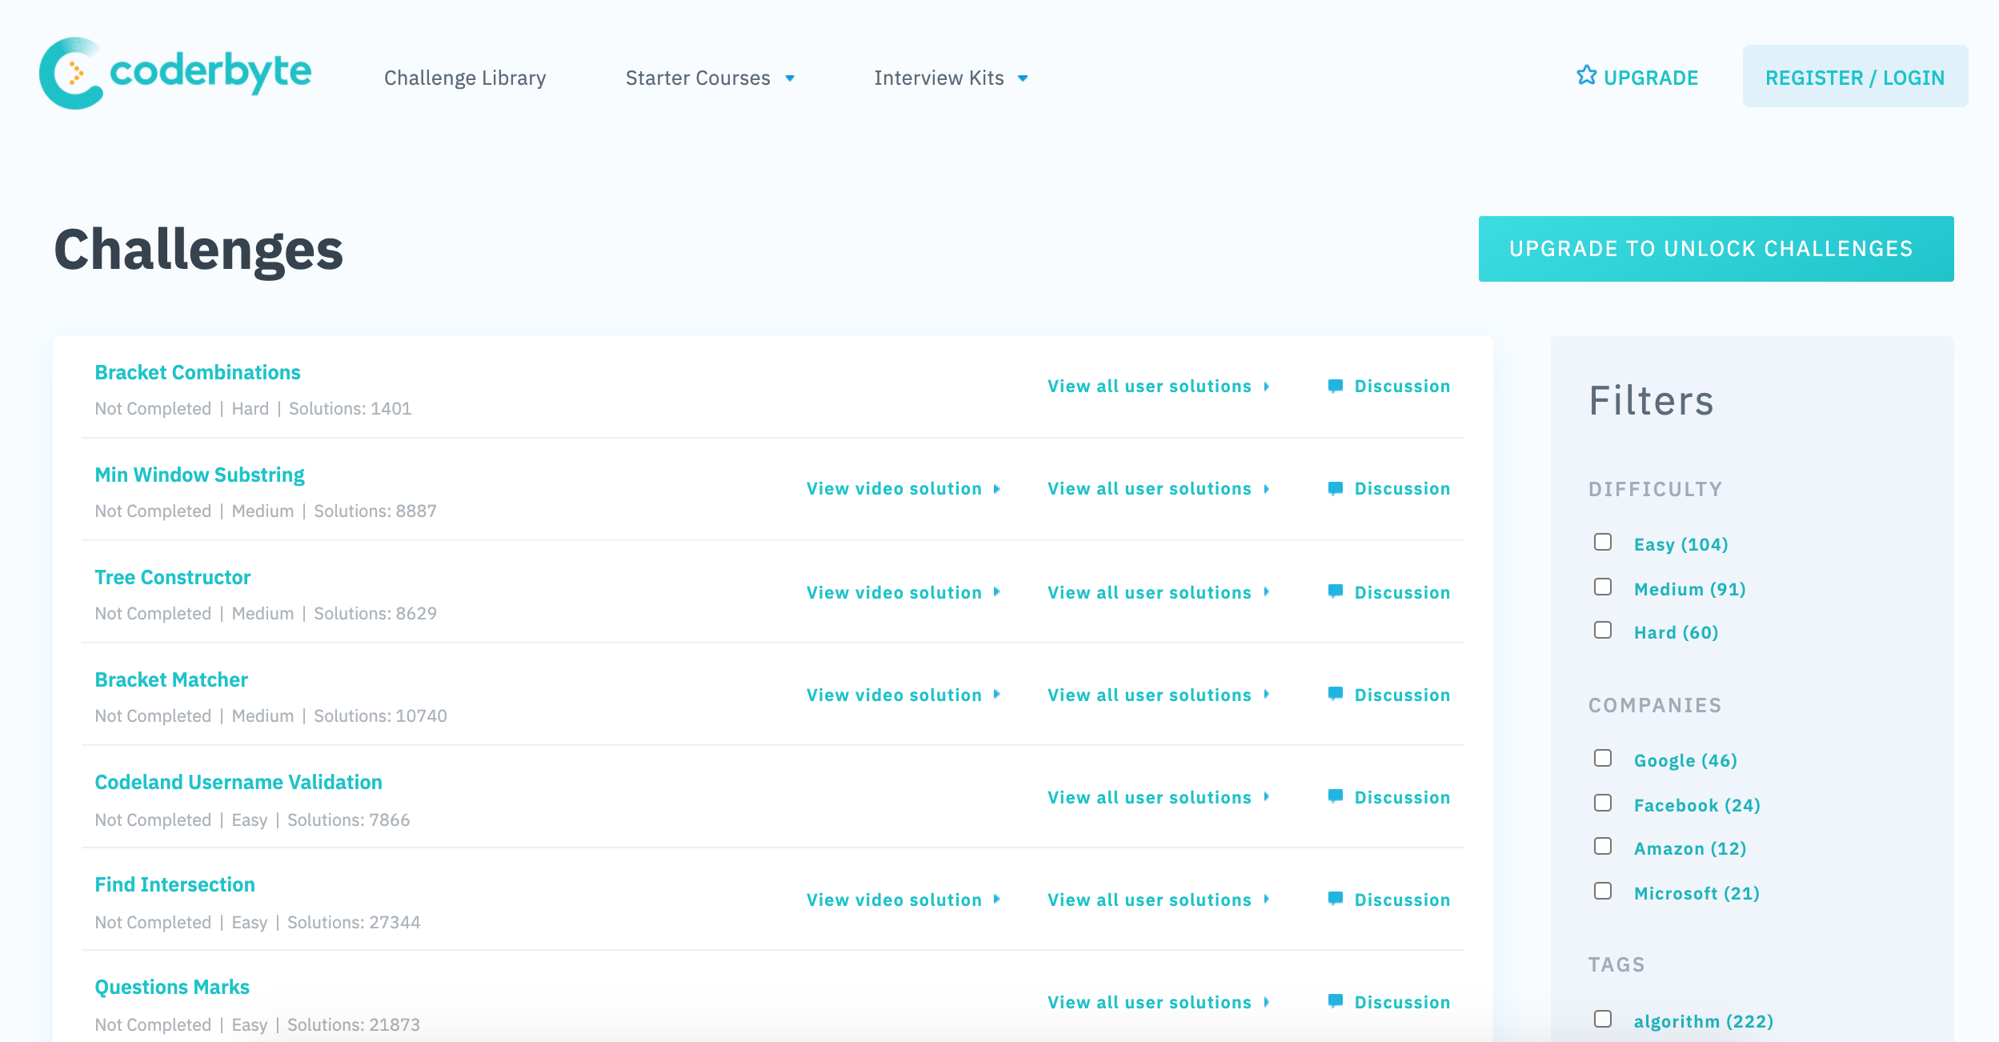The image size is (1999, 1042).
Task: Check the algorithm (222) tag filter
Action: (x=1601, y=1020)
